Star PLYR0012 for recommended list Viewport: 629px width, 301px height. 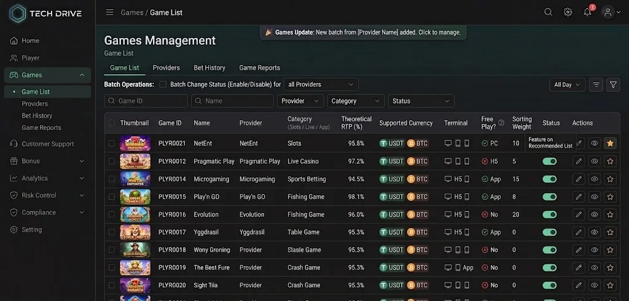pos(610,161)
